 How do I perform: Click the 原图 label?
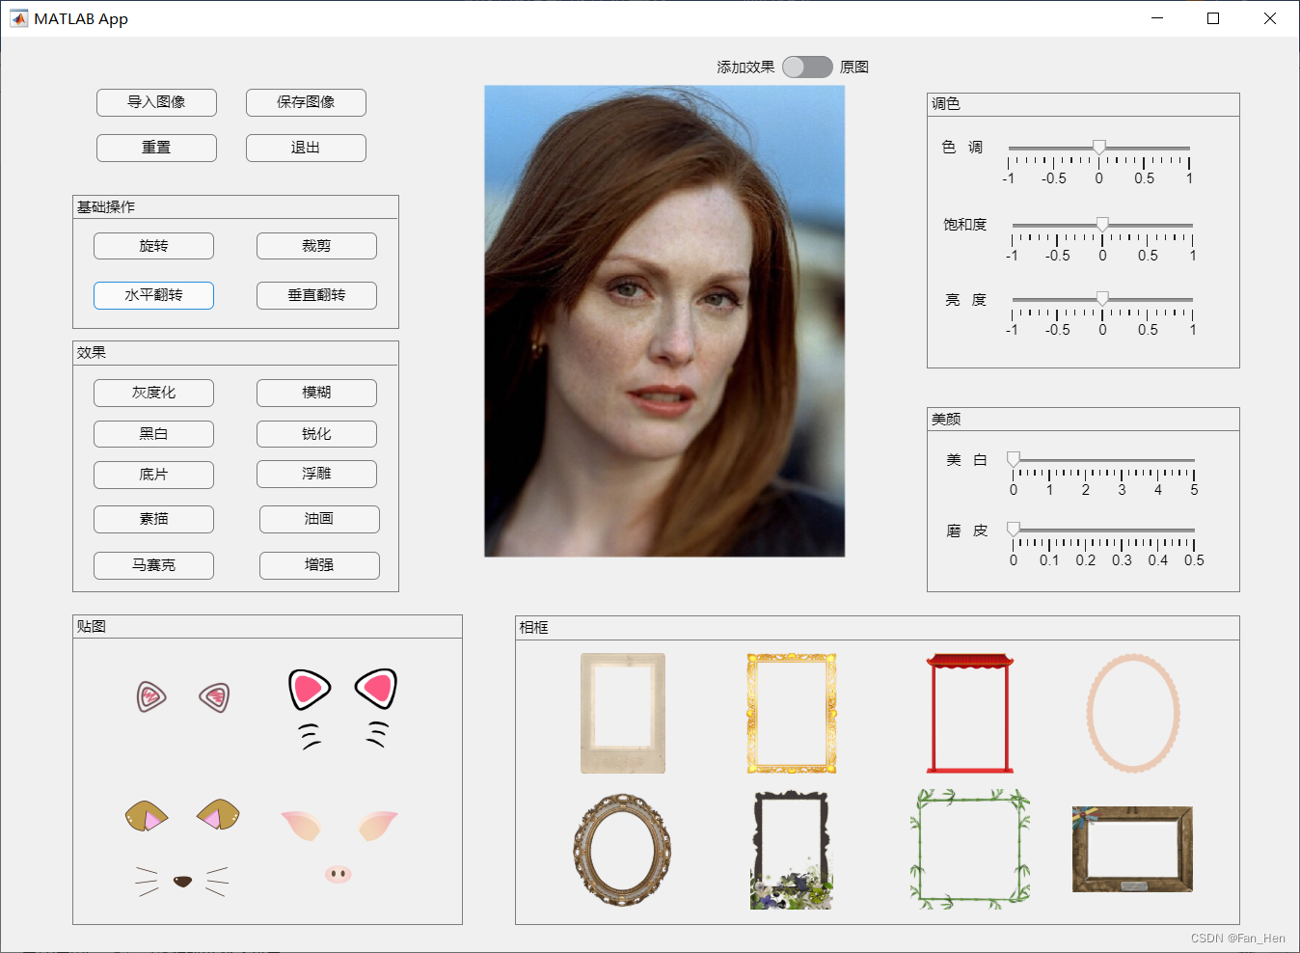pos(854,68)
